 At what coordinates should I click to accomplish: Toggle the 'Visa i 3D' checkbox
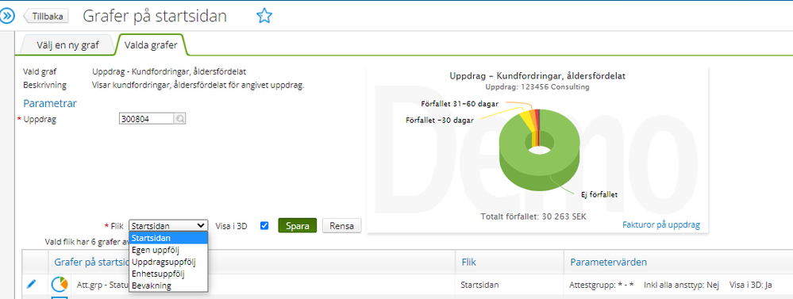264,226
